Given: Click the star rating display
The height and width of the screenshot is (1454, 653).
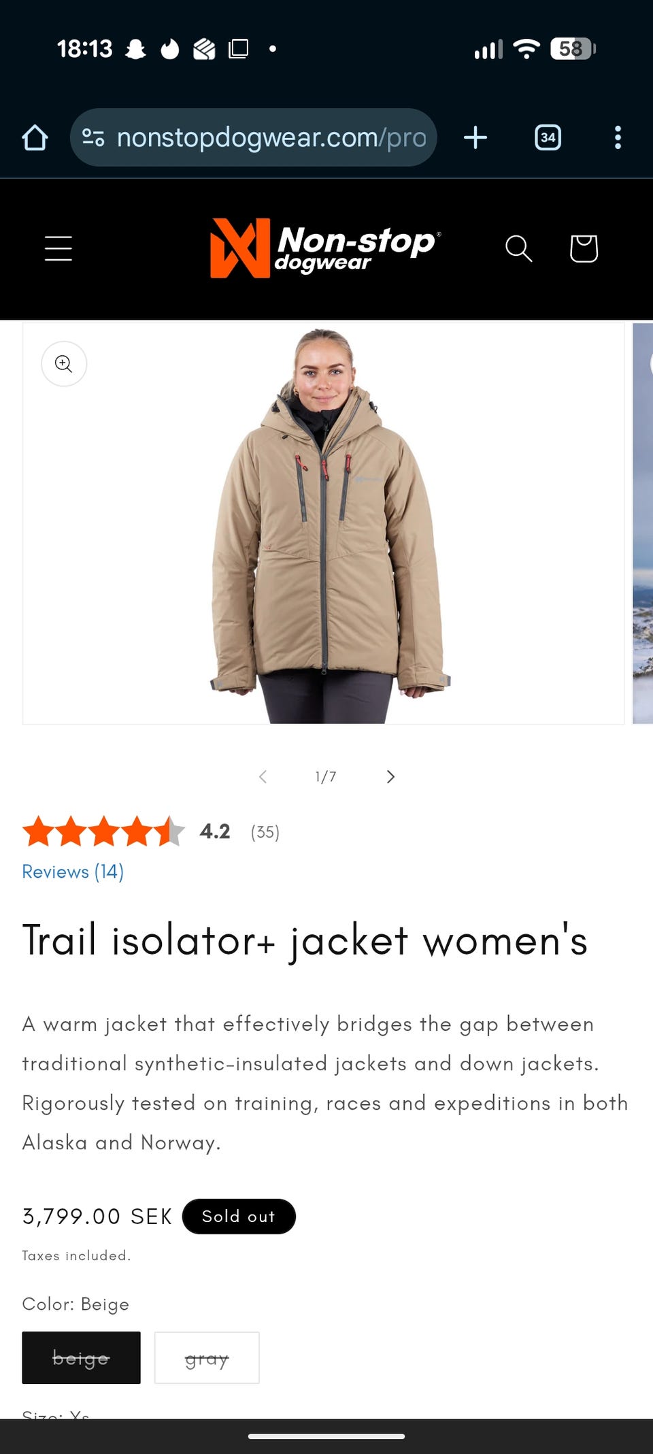Looking at the screenshot, I should tap(103, 831).
